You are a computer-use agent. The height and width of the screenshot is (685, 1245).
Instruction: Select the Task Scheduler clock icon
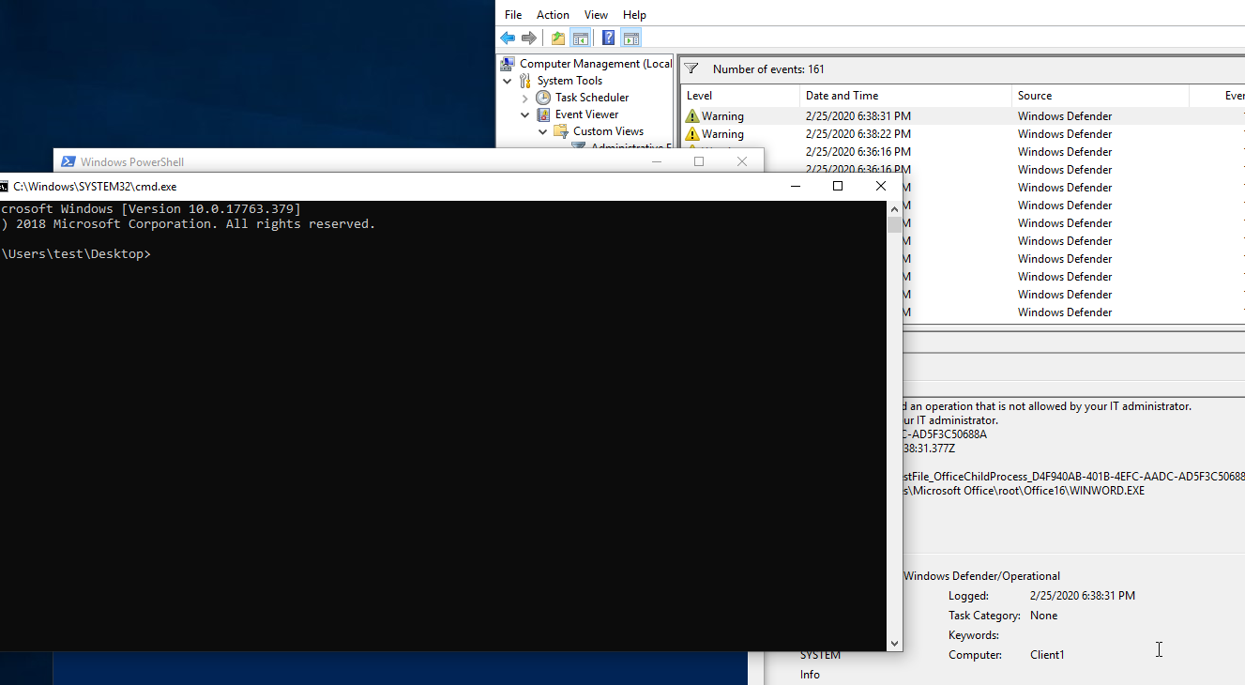point(543,98)
